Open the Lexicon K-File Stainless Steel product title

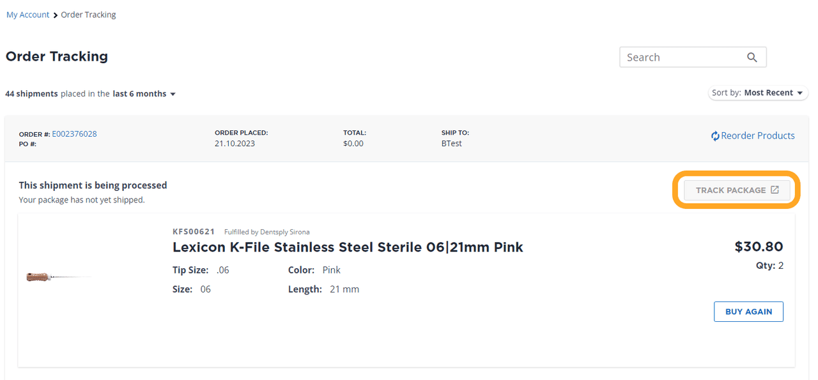click(x=348, y=247)
